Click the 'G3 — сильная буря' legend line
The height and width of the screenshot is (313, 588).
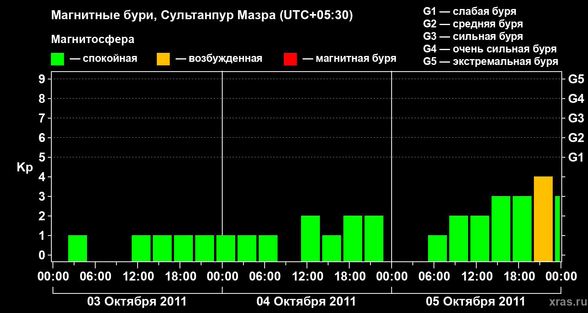[473, 36]
